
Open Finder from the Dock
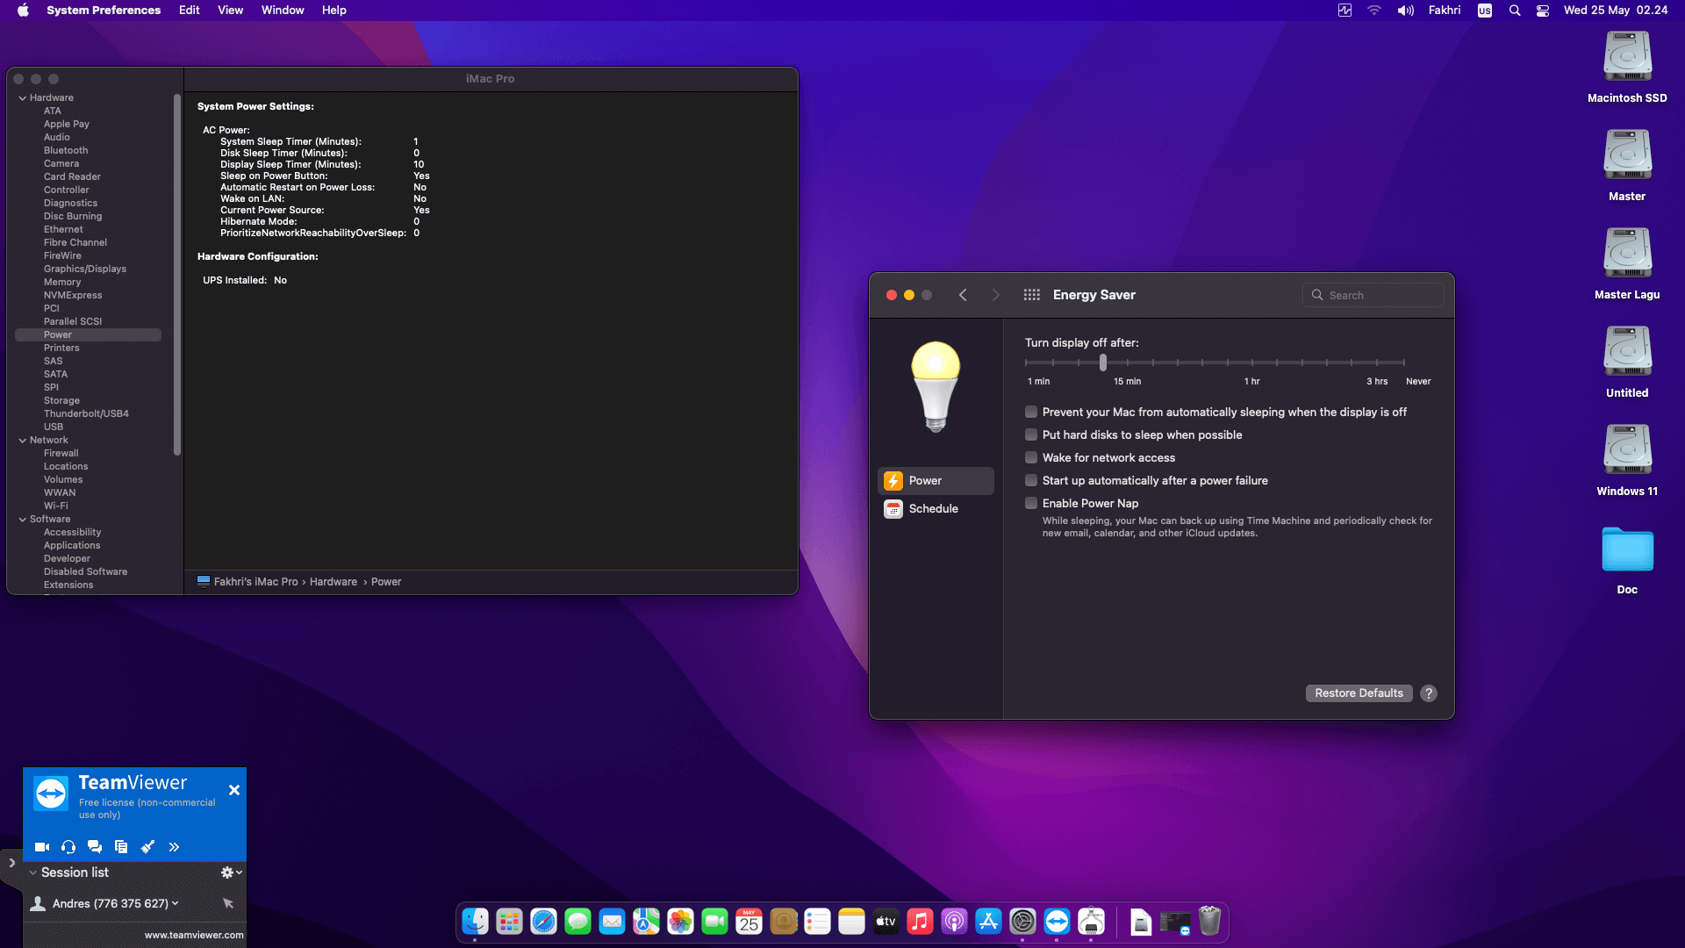[475, 922]
